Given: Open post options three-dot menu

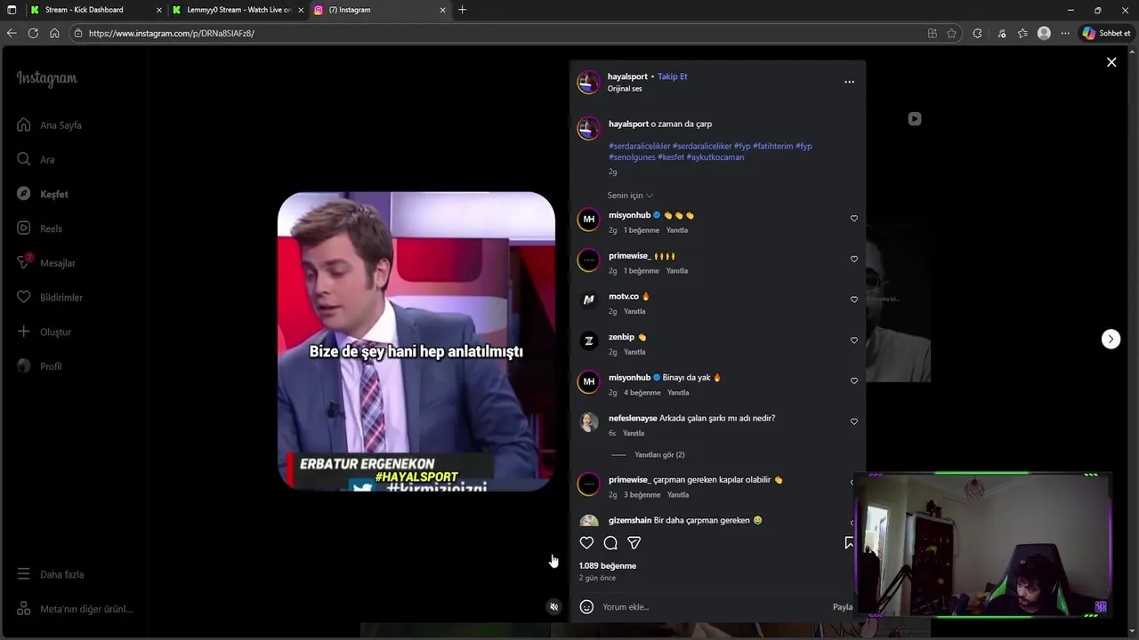Looking at the screenshot, I should [x=849, y=82].
